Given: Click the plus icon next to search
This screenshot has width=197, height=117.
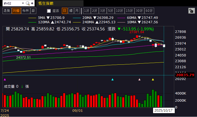Looking at the screenshot, I should pyautogui.click(x=33, y=3).
